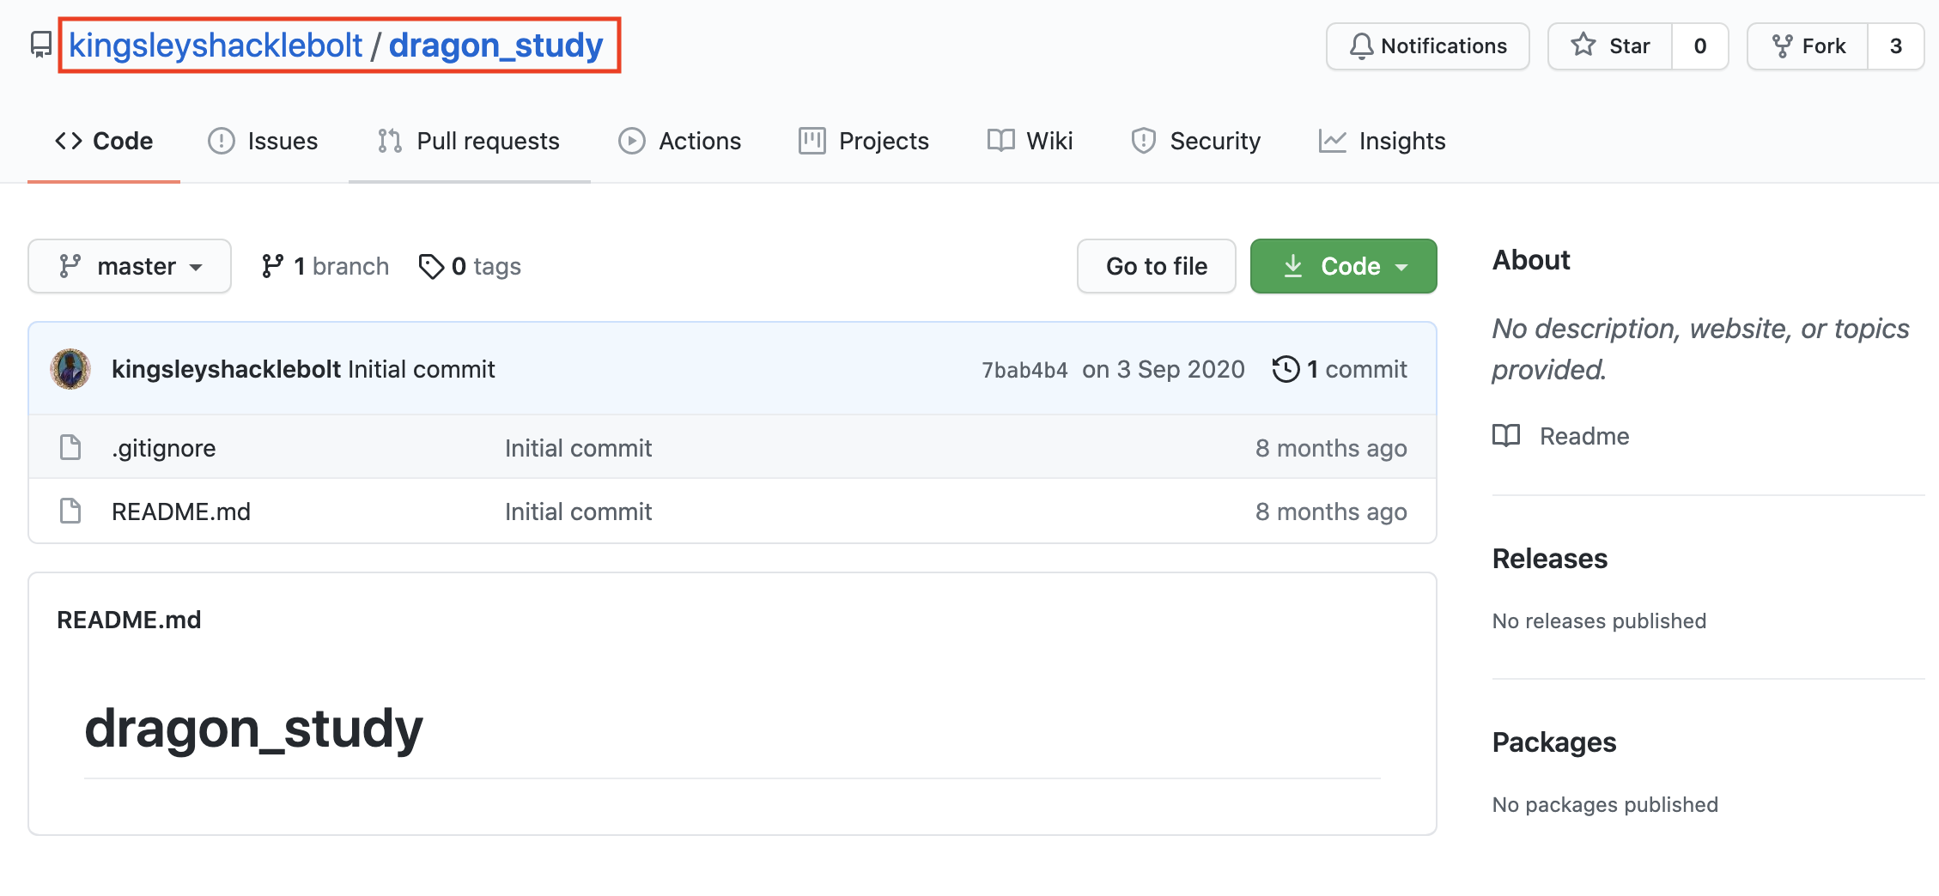This screenshot has width=1939, height=896.
Task: Click the Go to file button
Action: 1157,266
